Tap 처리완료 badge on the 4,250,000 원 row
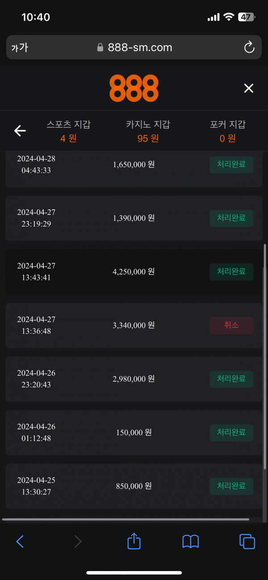The height and width of the screenshot is (580, 268). [x=231, y=272]
